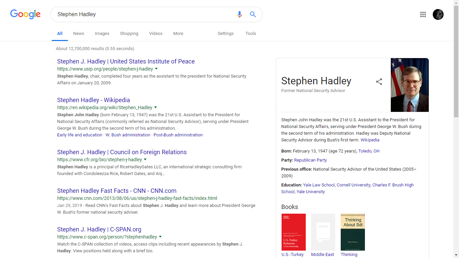Image resolution: width=459 pixels, height=258 pixels.
Task: Open the Google apps grid
Action: (x=423, y=14)
